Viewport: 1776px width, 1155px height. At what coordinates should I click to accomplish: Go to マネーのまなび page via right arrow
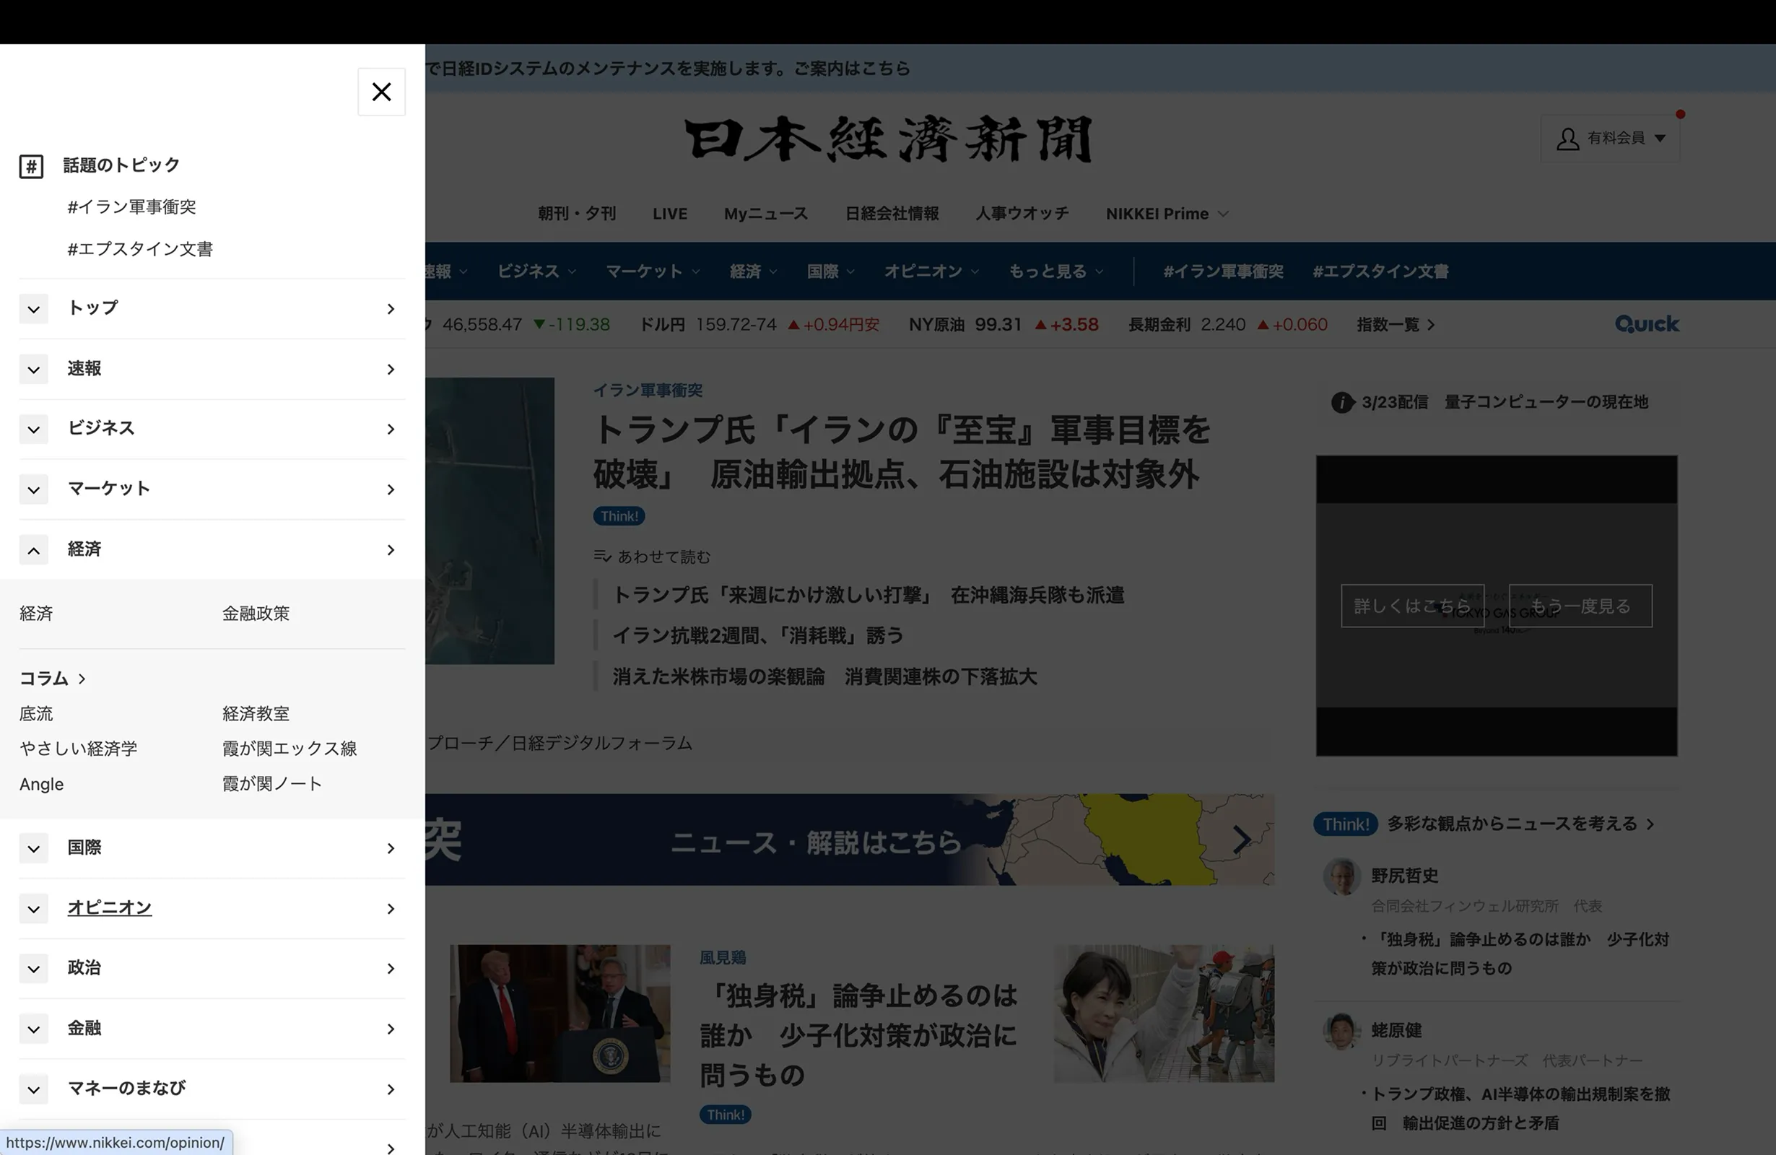(x=391, y=1089)
